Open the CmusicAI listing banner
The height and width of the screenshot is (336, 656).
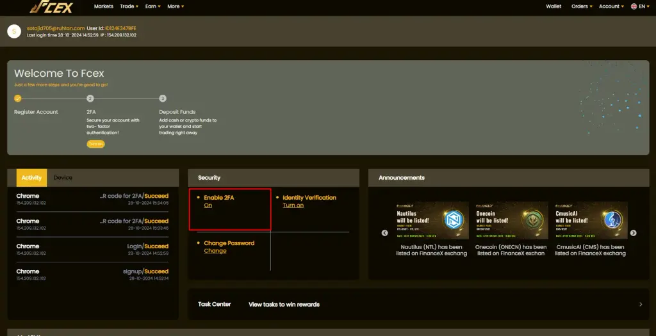point(590,221)
